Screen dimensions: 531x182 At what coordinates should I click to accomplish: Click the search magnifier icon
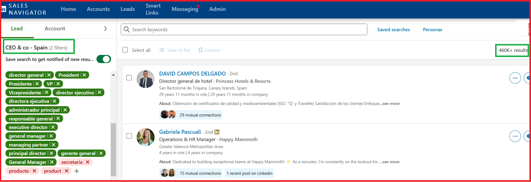click(x=127, y=29)
